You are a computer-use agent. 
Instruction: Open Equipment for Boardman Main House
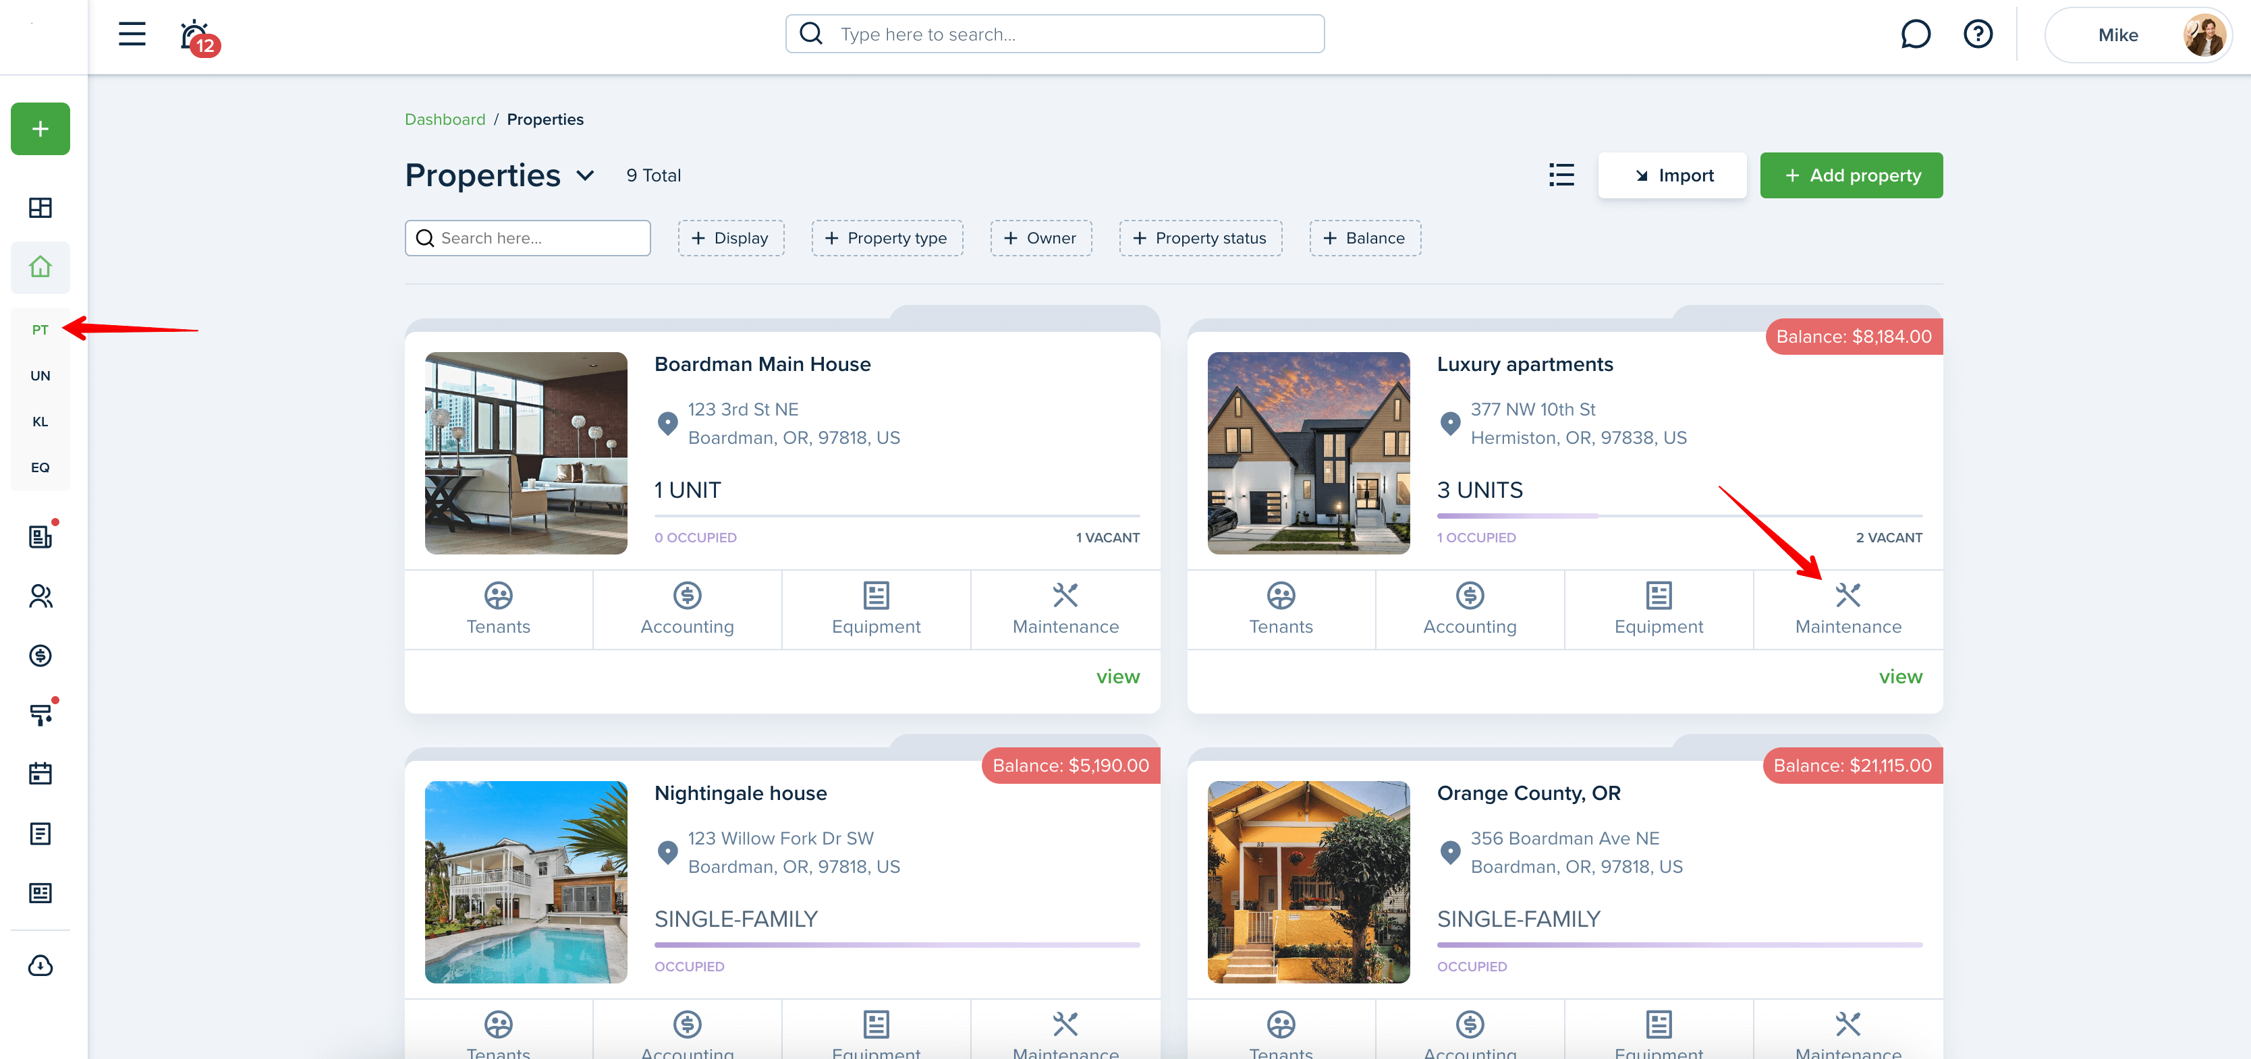click(876, 609)
